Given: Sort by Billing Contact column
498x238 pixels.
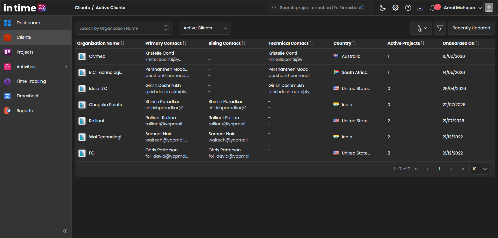Looking at the screenshot, I should 227,43.
